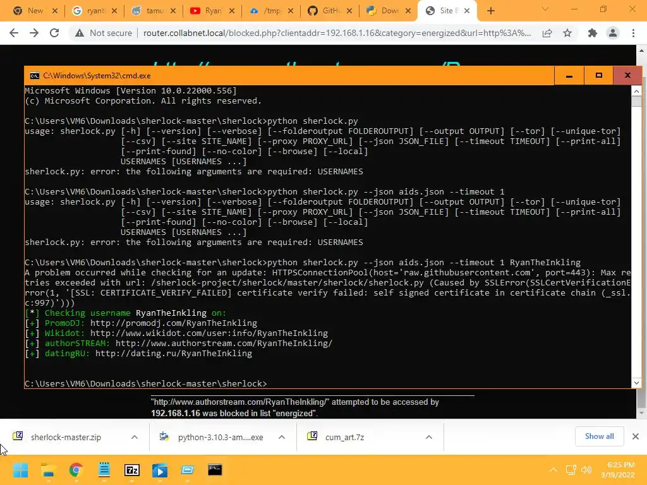Click the cmd.exe title bar icon
Image resolution: width=647 pixels, height=485 pixels.
point(35,76)
